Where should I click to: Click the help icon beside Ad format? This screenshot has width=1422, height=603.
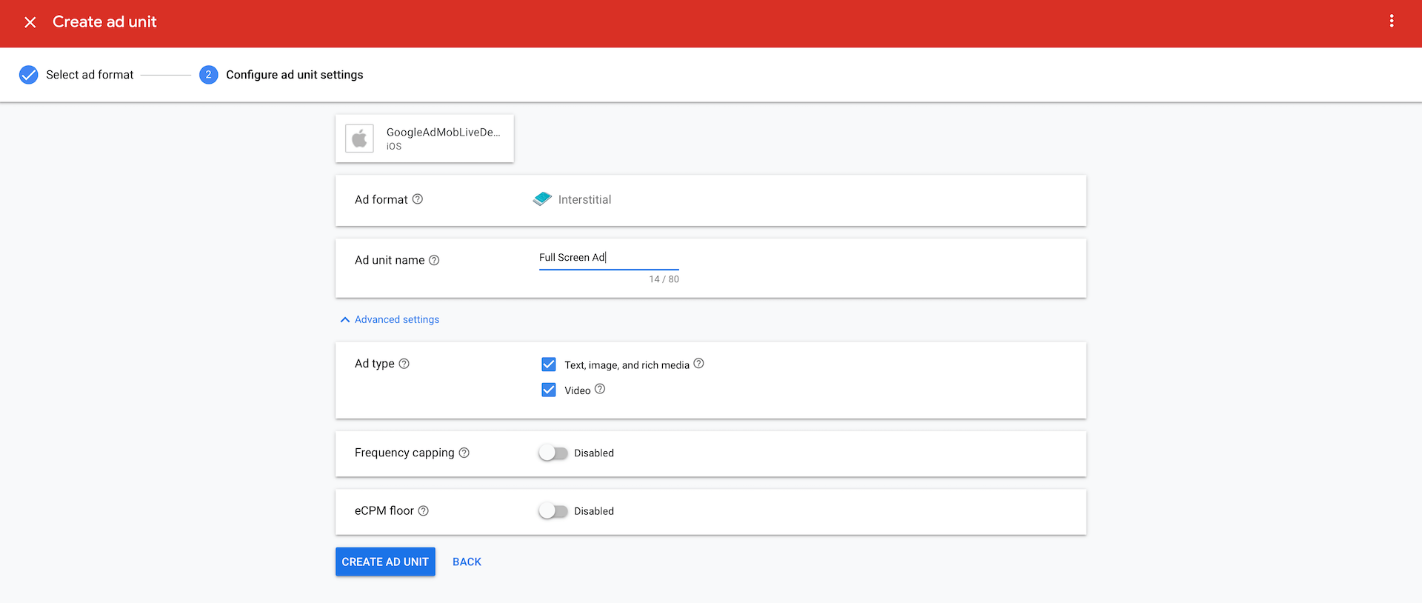click(418, 199)
